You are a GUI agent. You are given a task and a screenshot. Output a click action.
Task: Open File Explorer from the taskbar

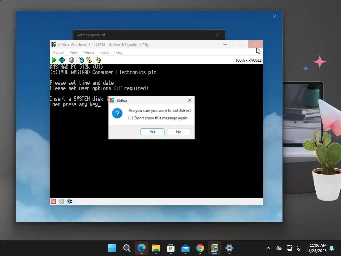156,248
